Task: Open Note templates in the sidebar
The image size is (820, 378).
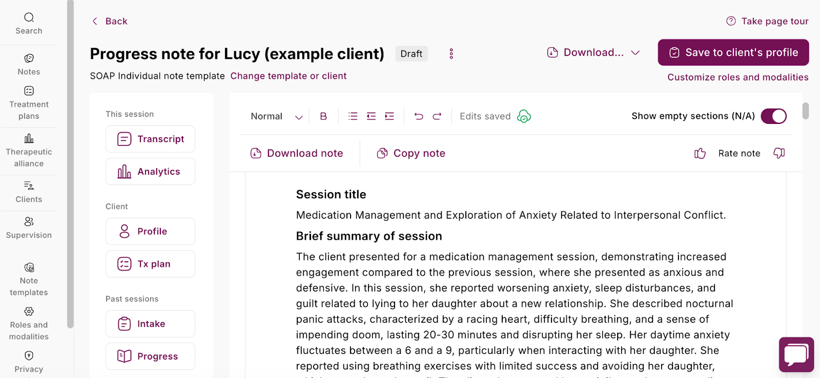Action: (29, 280)
